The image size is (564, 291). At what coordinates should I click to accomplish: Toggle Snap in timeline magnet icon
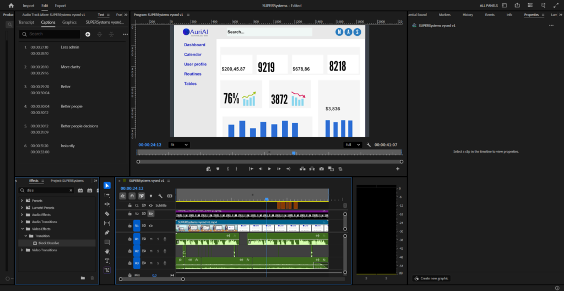click(132, 196)
